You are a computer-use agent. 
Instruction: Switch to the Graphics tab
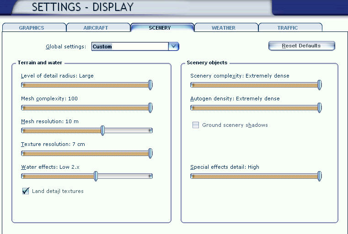(34, 27)
